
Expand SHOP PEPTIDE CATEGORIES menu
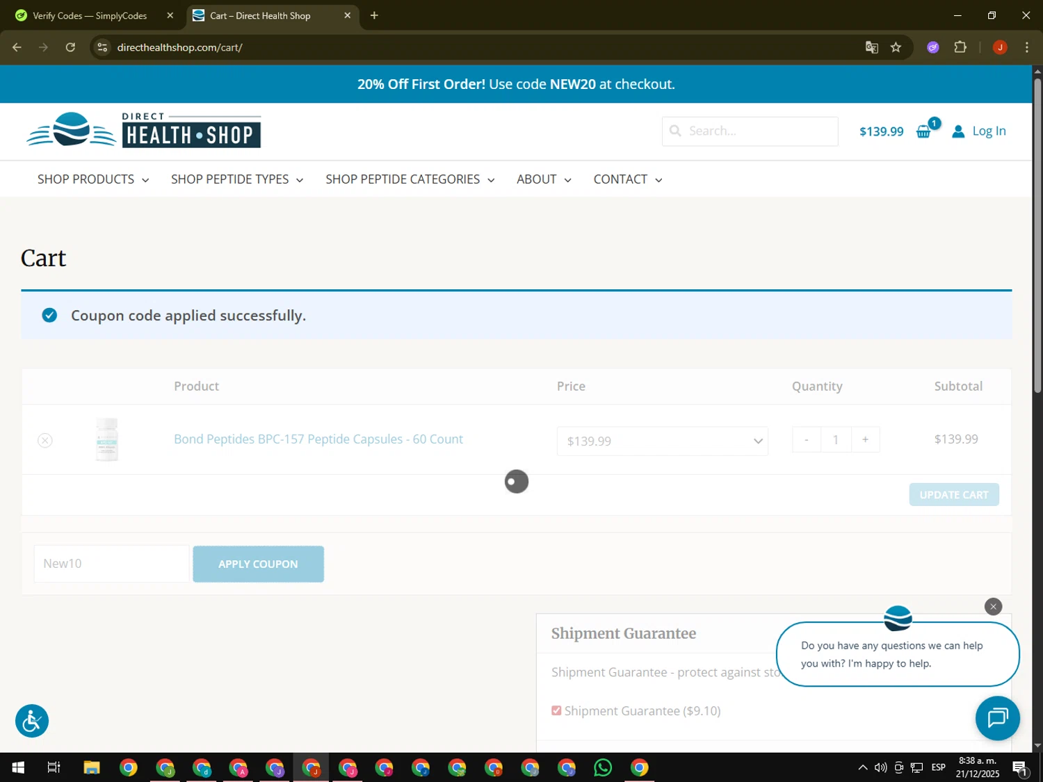[410, 179]
